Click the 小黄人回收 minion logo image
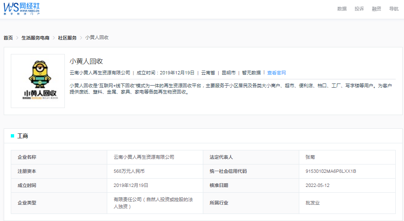 click(38, 81)
